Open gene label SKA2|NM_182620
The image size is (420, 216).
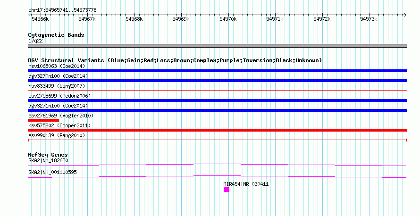coord(48,161)
